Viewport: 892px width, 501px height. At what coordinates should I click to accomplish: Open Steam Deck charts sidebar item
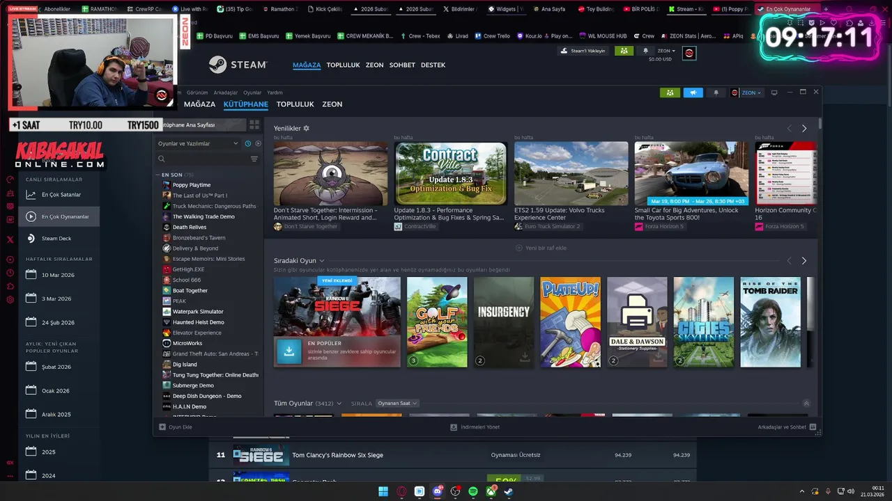click(59, 239)
